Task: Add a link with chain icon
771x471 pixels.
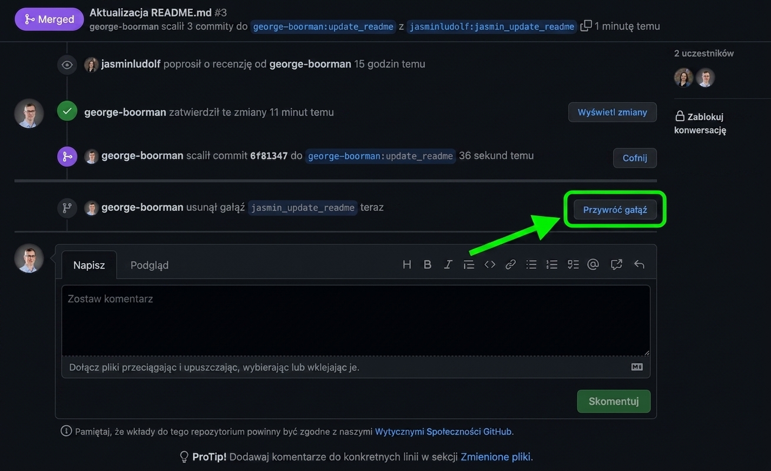Action: [511, 264]
